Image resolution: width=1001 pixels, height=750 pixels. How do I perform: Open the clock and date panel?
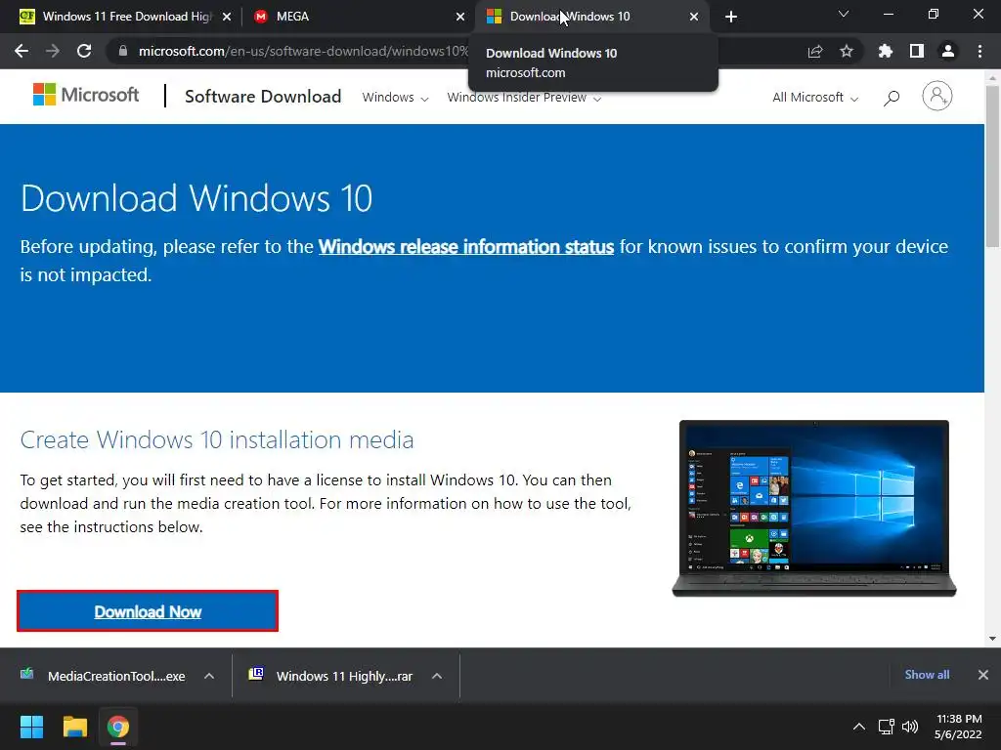click(x=958, y=727)
